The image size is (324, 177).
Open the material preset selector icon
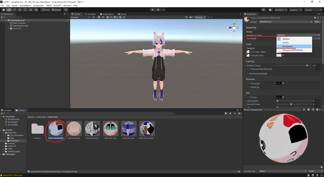tap(318, 18)
